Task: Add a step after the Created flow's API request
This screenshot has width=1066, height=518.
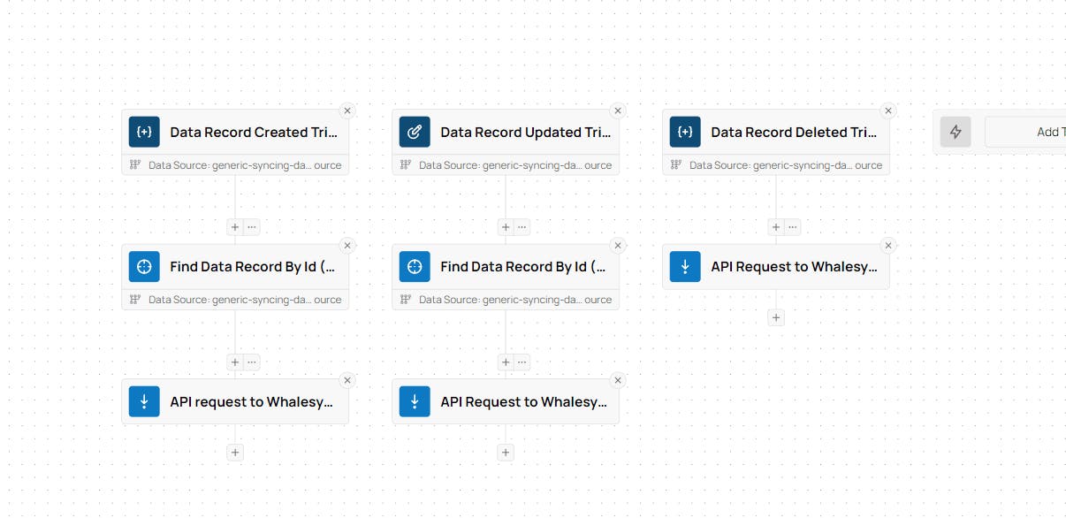Action: coord(235,453)
